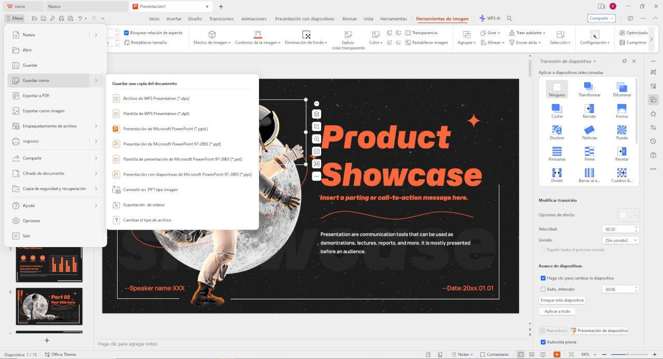
Task: Toggle Bloquear relación de aspecto
Action: coord(125,32)
